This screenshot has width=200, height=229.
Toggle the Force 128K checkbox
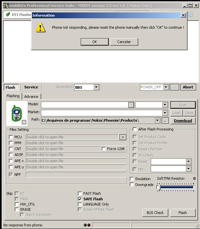[104, 149]
